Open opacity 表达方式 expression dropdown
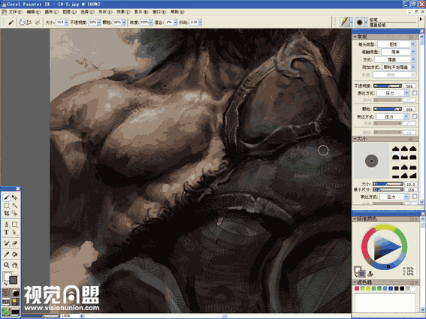 (x=406, y=93)
